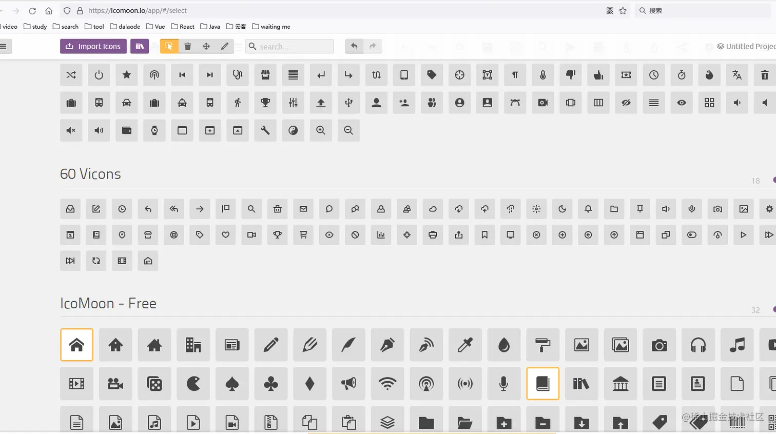Activate the Move tool

(x=206, y=46)
